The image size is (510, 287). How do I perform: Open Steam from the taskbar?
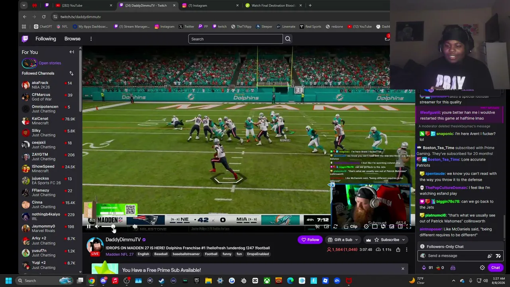161,281
